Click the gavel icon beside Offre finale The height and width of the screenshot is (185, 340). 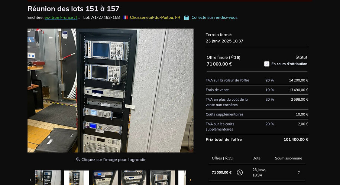pyautogui.click(x=232, y=57)
